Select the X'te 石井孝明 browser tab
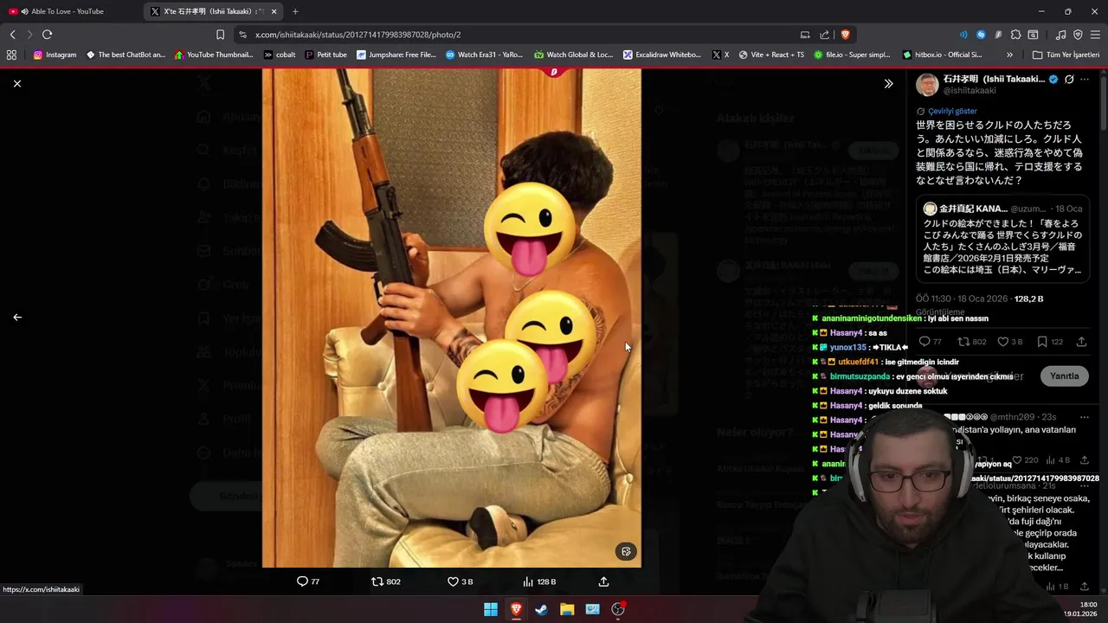 tap(214, 11)
